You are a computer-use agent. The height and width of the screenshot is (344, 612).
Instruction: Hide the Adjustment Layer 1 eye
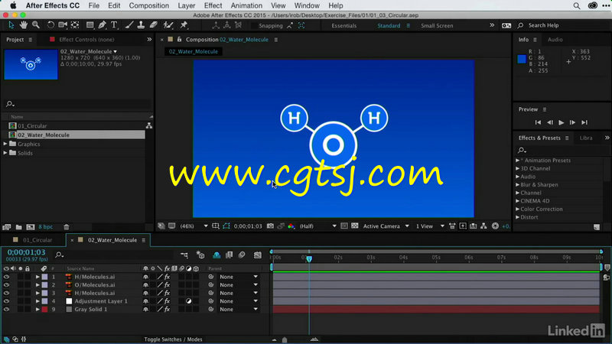pyautogui.click(x=6, y=301)
